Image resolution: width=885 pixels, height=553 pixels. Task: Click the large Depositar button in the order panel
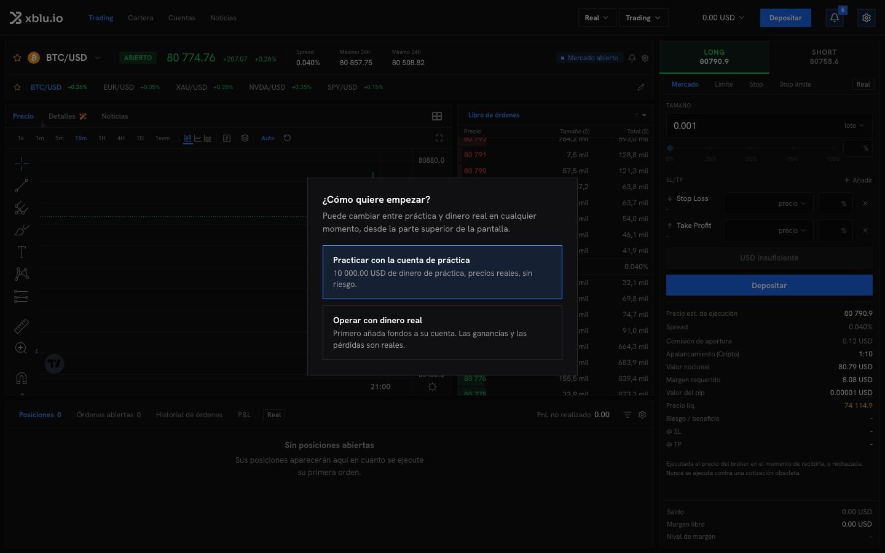point(769,285)
